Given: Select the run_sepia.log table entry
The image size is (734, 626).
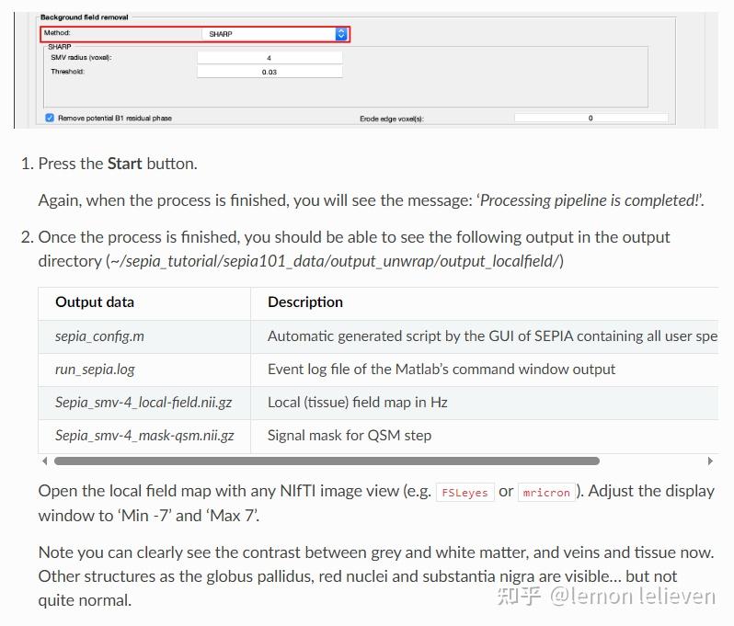Looking at the screenshot, I should click(95, 370).
